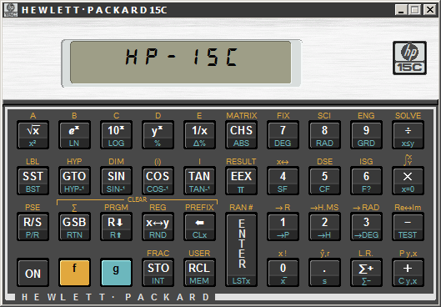This screenshot has height=307, width=441.
Task: Tap the EEX exponent key
Action: [241, 181]
